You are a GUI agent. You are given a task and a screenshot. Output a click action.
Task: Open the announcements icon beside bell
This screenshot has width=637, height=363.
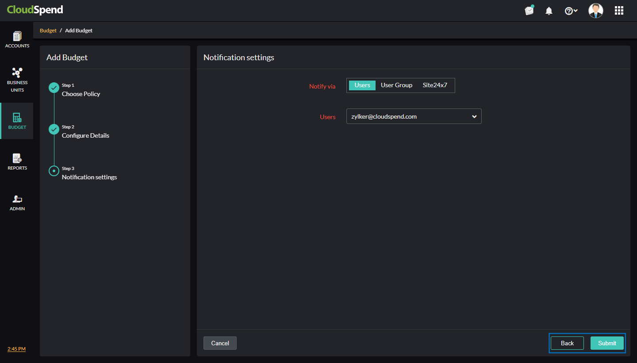pos(529,11)
